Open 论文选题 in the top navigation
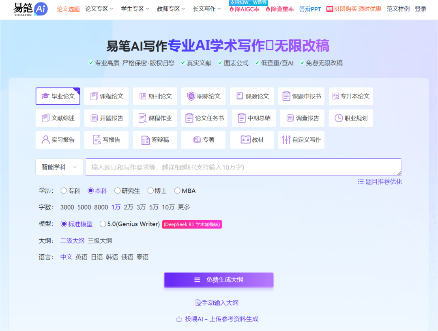Screen dimensions: 438x331 click(x=68, y=9)
